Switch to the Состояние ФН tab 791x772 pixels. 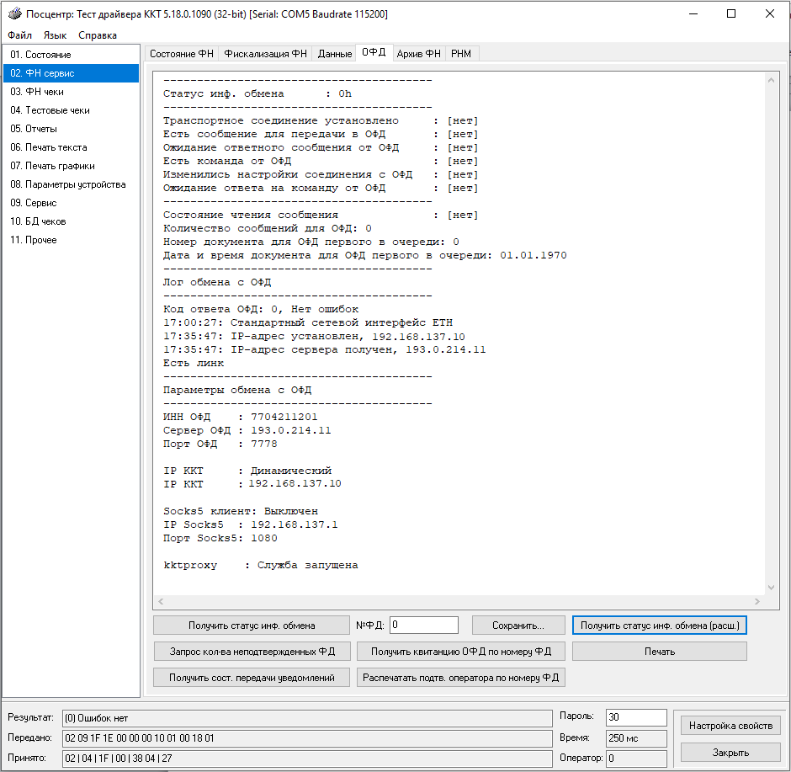(x=181, y=54)
